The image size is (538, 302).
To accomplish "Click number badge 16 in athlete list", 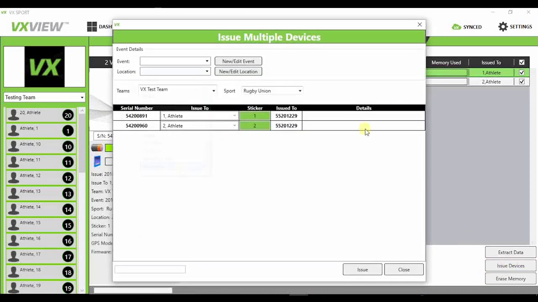I will 68,241.
